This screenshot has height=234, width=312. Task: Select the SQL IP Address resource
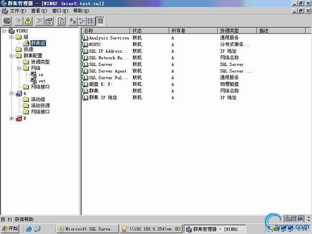pos(108,51)
